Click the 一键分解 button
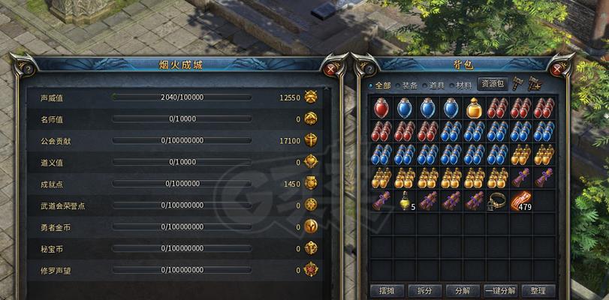 click(500, 291)
